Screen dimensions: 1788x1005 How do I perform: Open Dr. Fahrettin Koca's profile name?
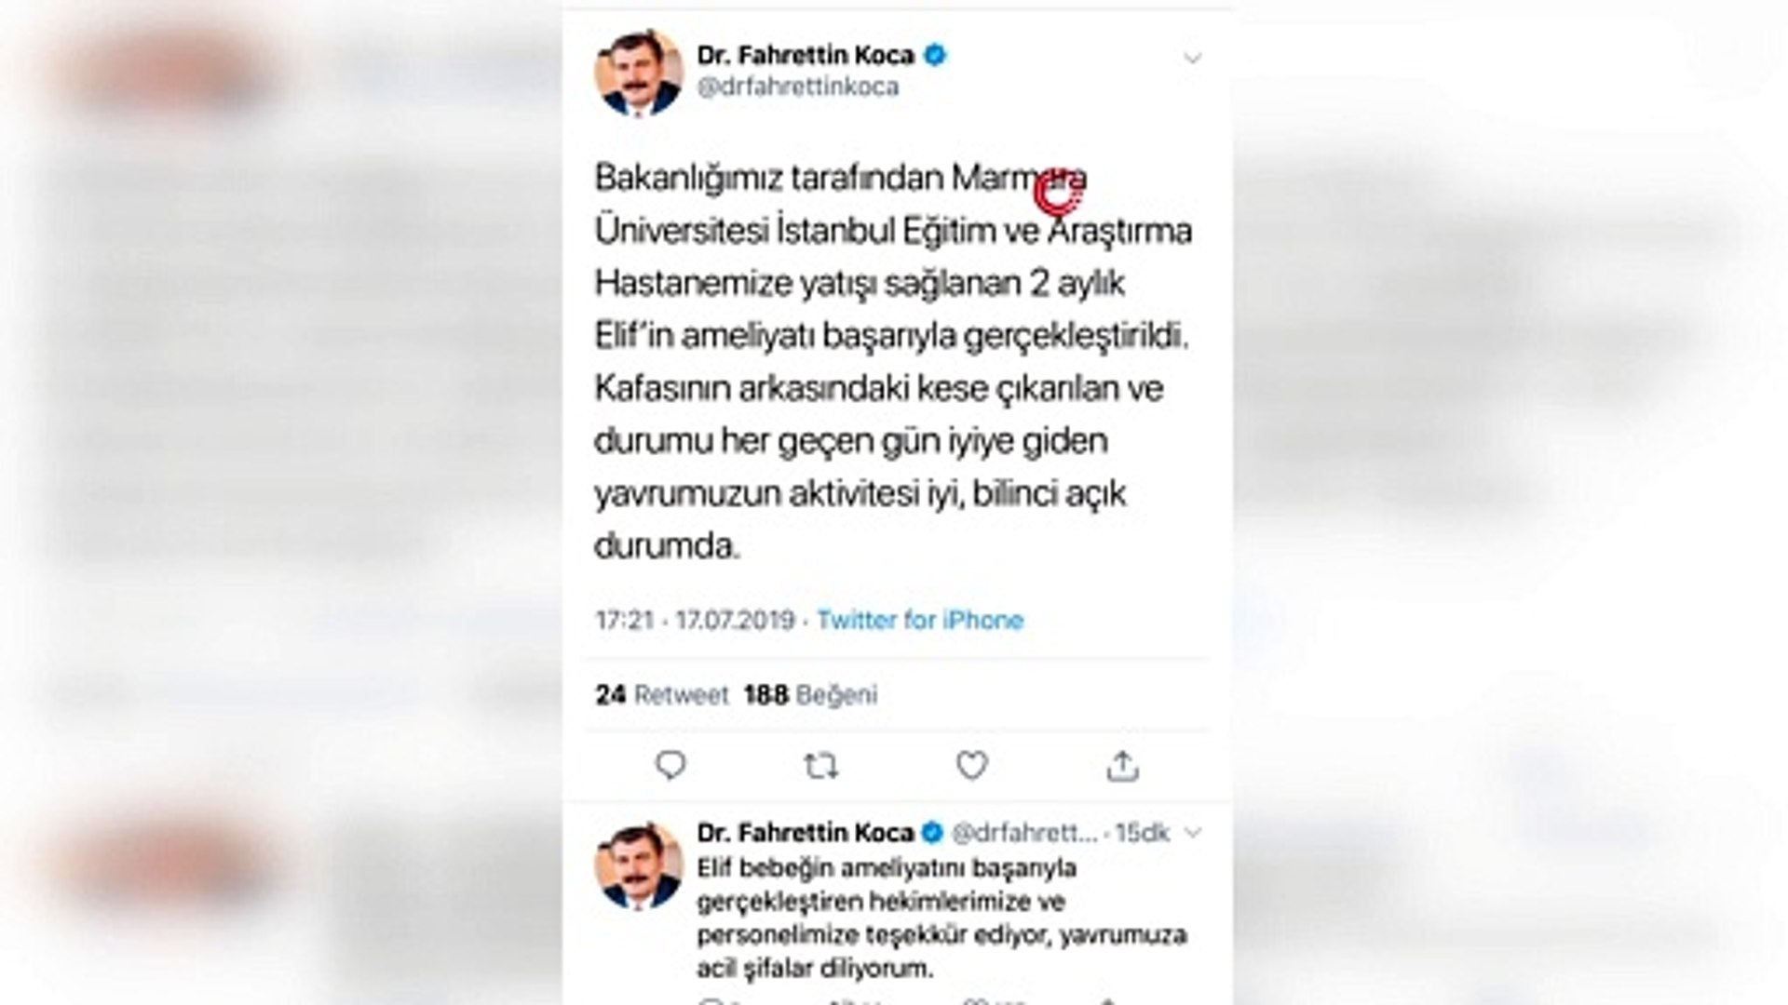806,55
